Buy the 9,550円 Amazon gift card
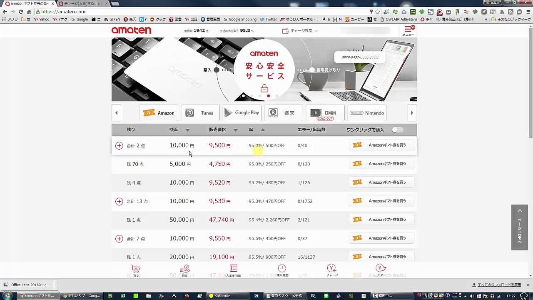Screen dimensions: 533x300 381,238
